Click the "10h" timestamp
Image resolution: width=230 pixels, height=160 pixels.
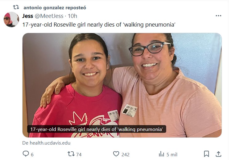tap(72, 16)
